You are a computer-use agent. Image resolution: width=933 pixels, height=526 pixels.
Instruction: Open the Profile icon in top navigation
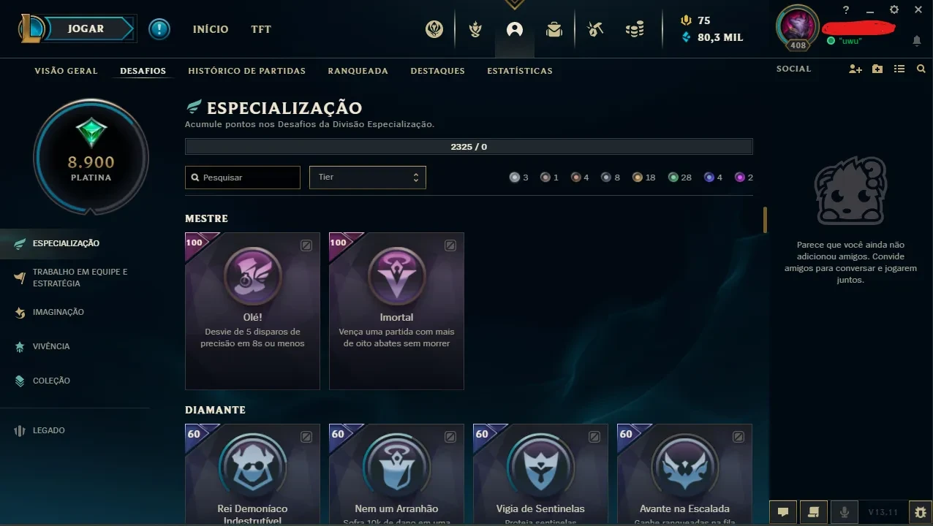pos(515,29)
